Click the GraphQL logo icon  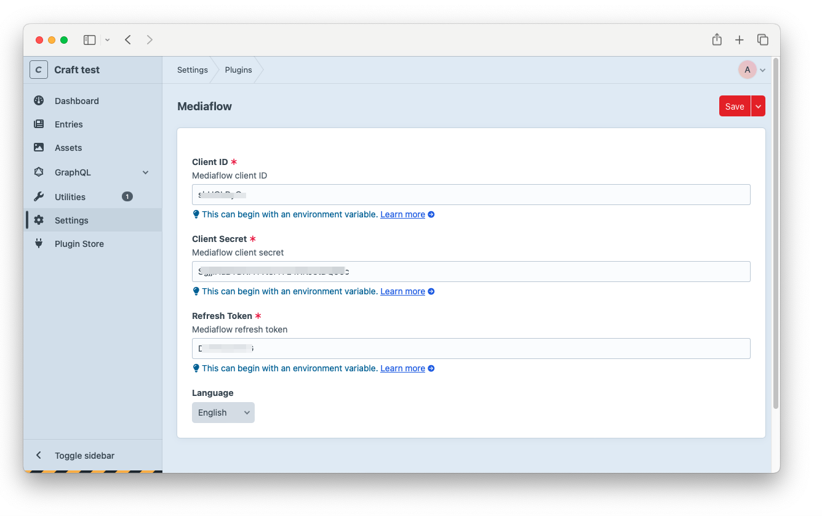(39, 172)
